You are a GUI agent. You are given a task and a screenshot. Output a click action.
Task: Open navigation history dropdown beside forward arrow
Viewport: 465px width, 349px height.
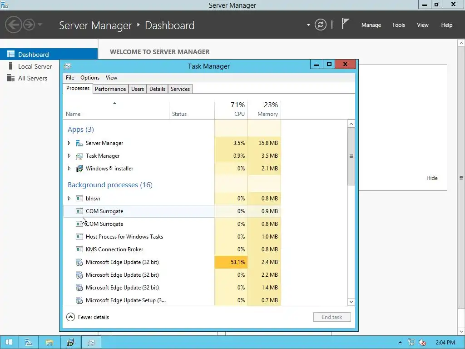(x=40, y=25)
